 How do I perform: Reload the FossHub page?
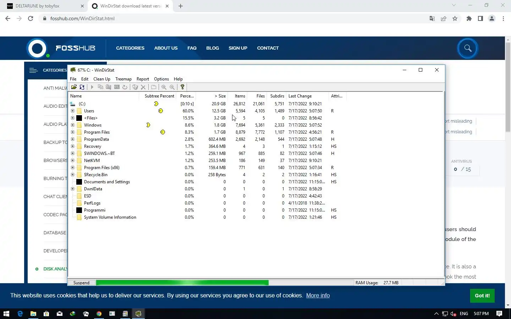click(31, 18)
